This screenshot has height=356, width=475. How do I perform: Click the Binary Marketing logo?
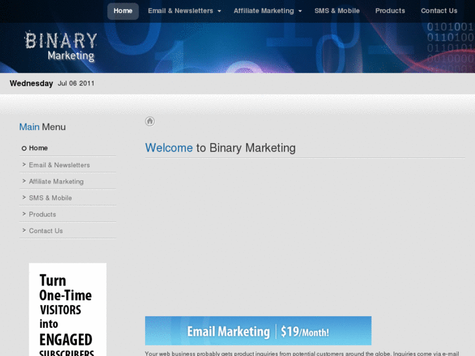[x=61, y=46]
